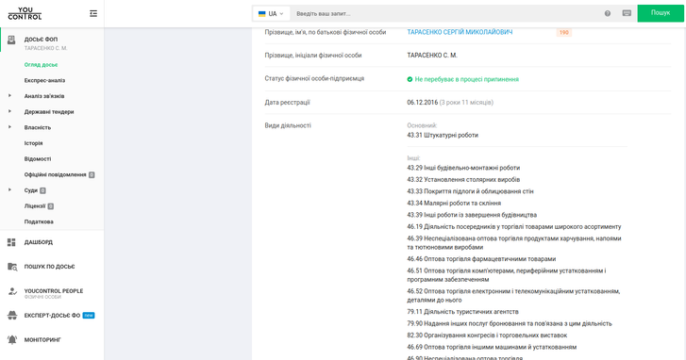Expand the Аналіз зв'язків section
Viewport: 686px width, 360px height.
[x=9, y=96]
